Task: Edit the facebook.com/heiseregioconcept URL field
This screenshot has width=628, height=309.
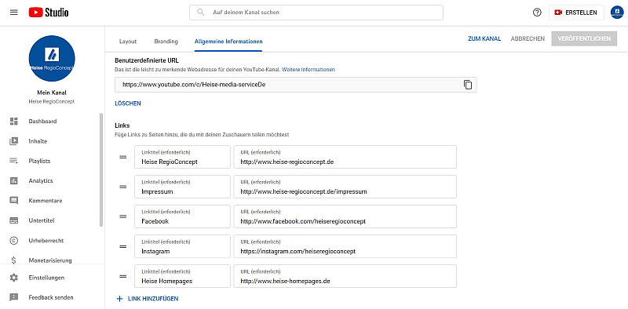Action: [345, 216]
